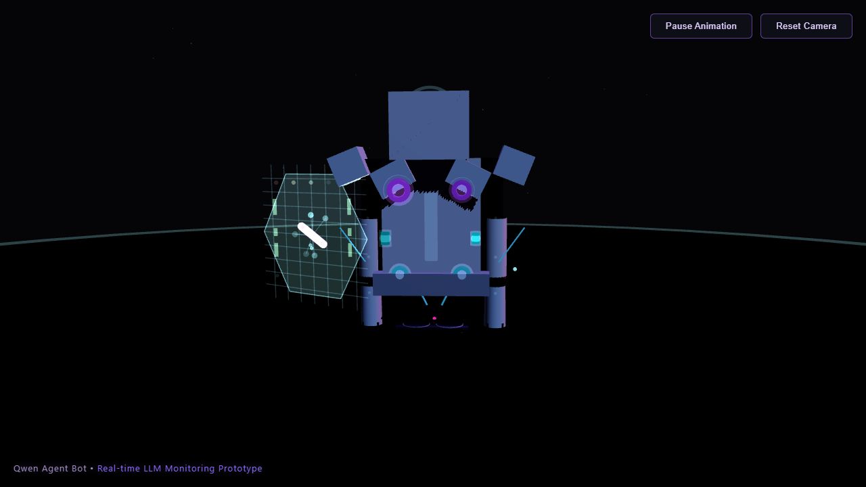Click the Pause Animation button
The width and height of the screenshot is (866, 487).
point(701,26)
